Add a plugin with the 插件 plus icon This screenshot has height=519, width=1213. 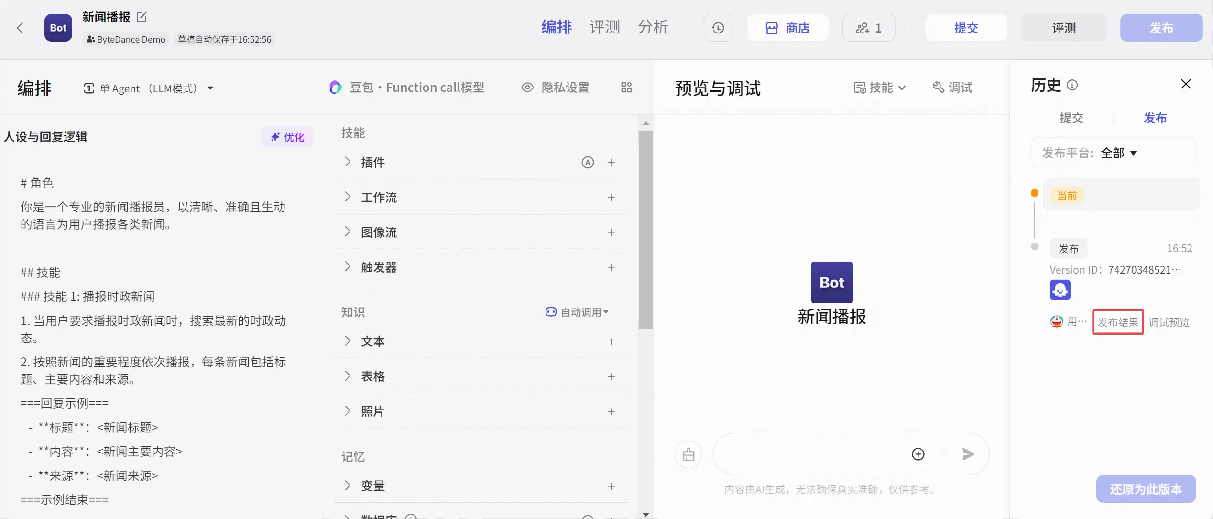click(x=611, y=163)
